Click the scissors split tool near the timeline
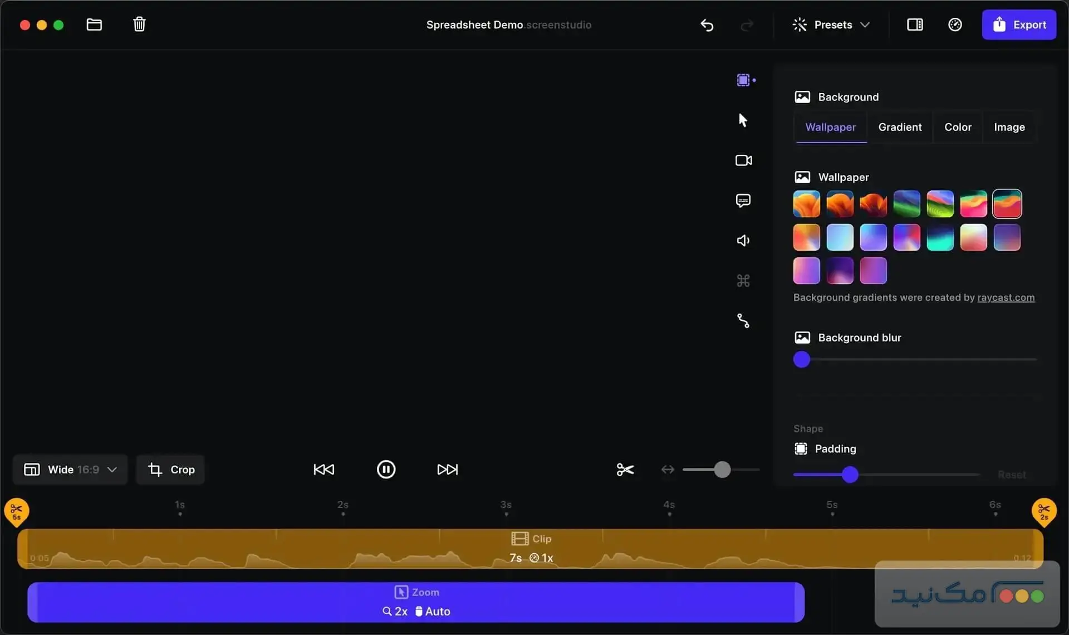Viewport: 1069px width, 635px height. 625,470
